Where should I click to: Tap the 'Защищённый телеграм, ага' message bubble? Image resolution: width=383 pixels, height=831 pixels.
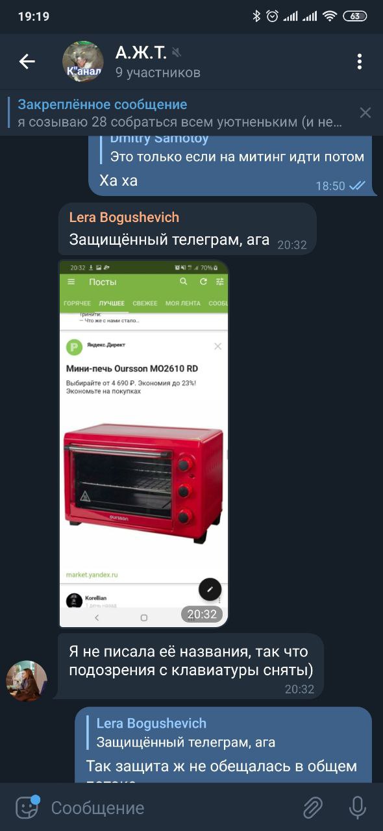(x=188, y=229)
